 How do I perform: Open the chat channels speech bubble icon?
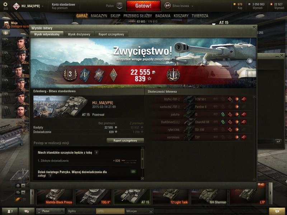click(27, 211)
